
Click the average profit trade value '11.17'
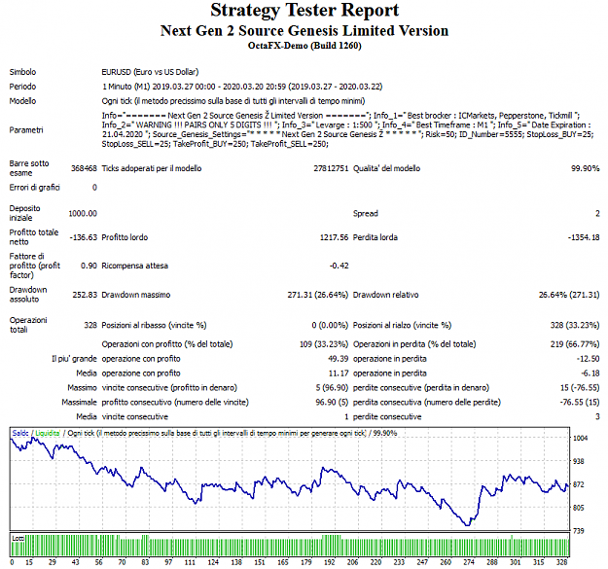point(339,373)
